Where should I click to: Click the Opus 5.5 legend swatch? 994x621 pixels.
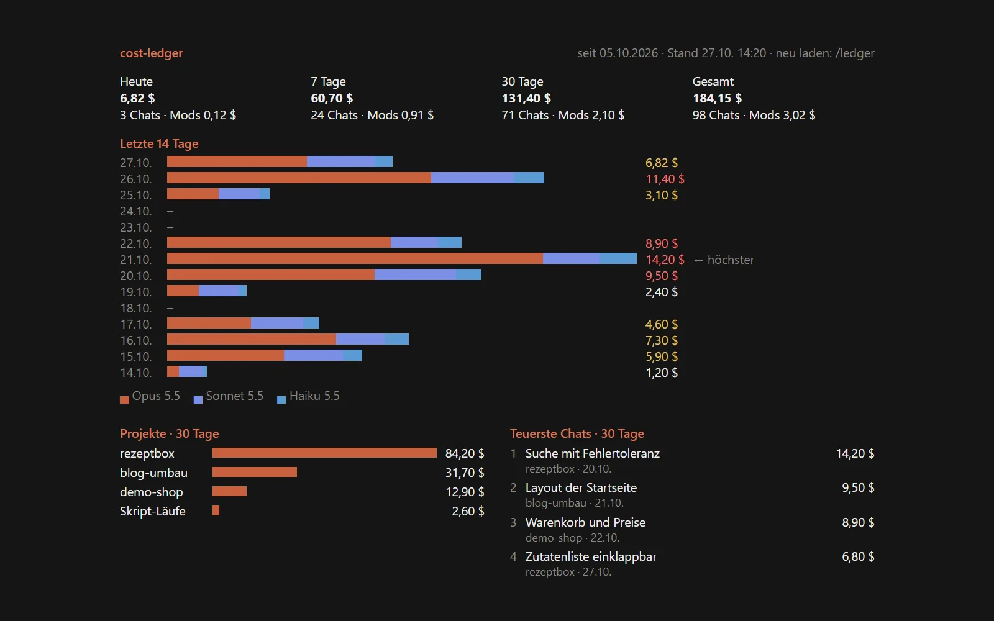pyautogui.click(x=124, y=400)
